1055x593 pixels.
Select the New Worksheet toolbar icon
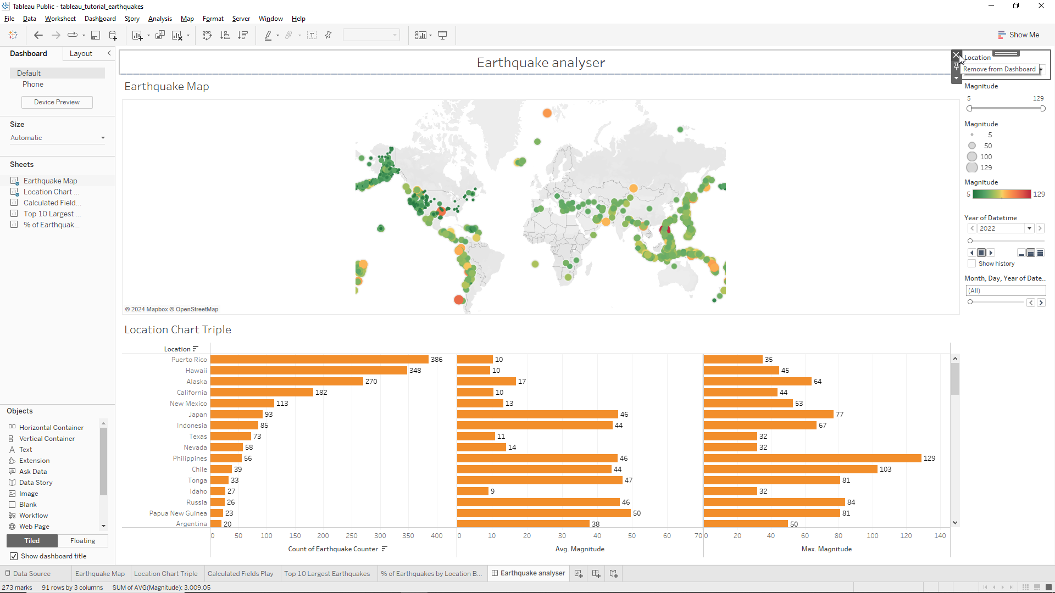(137, 35)
